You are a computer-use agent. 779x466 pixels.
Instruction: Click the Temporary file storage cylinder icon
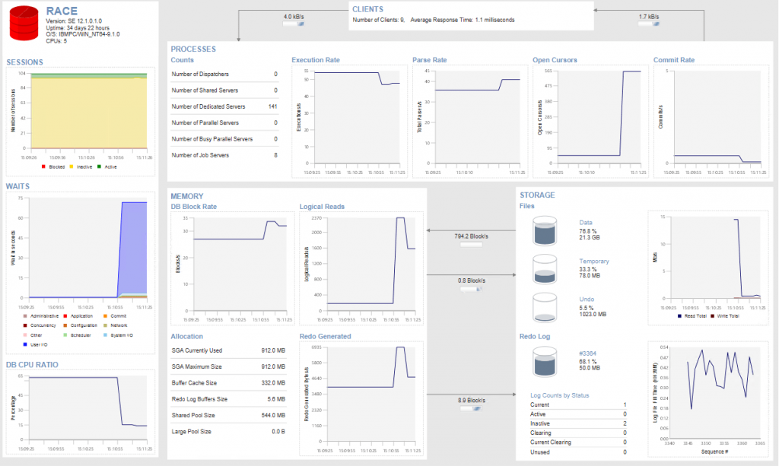coord(545,269)
